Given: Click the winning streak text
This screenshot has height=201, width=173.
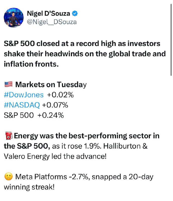Looking at the screenshot, I should click(x=29, y=187).
